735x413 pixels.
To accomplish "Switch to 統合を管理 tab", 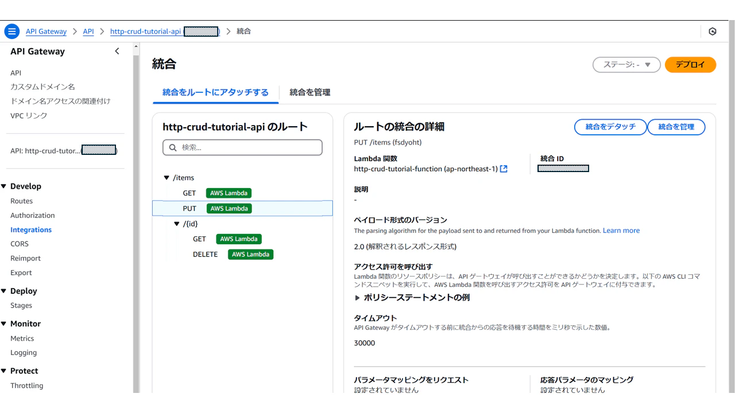I will pos(310,92).
